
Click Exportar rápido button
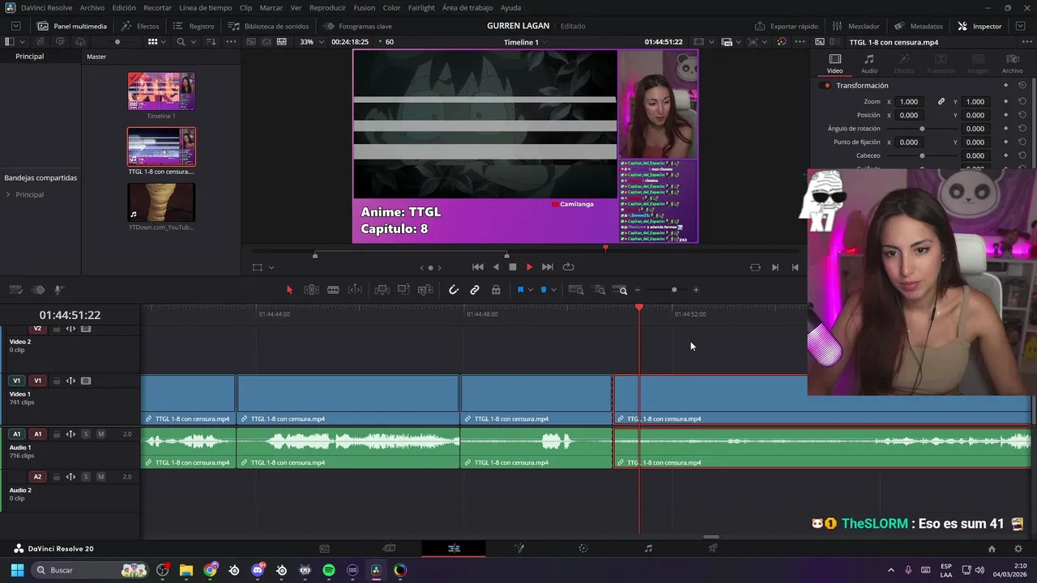[x=787, y=26]
